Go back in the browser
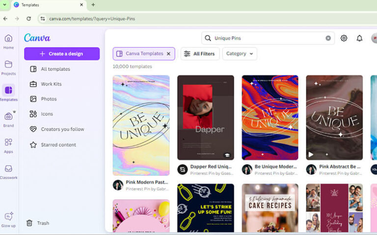 click(x=5, y=19)
